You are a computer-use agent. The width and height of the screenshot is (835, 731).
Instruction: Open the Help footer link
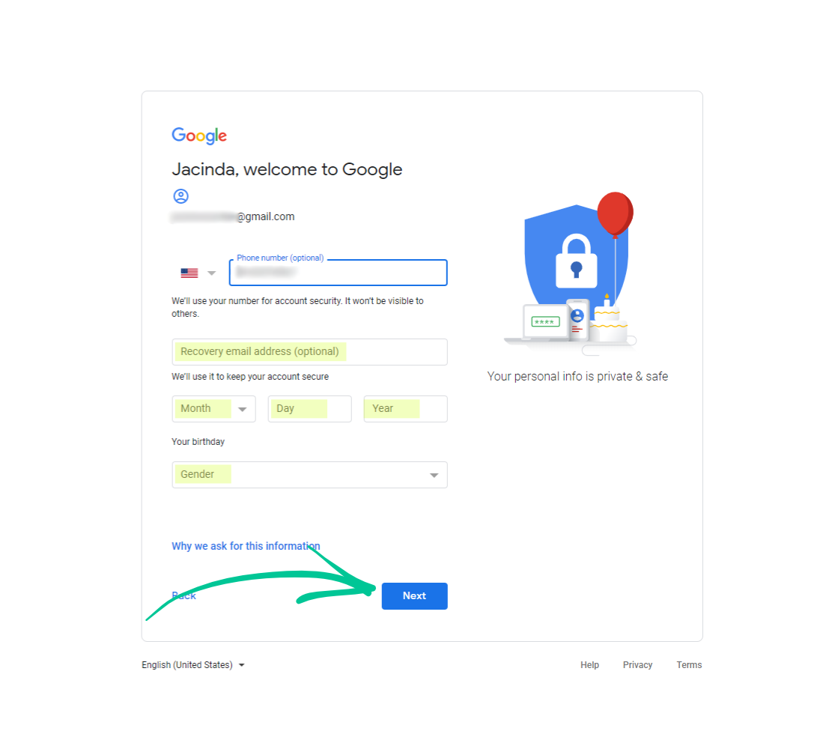(x=589, y=665)
